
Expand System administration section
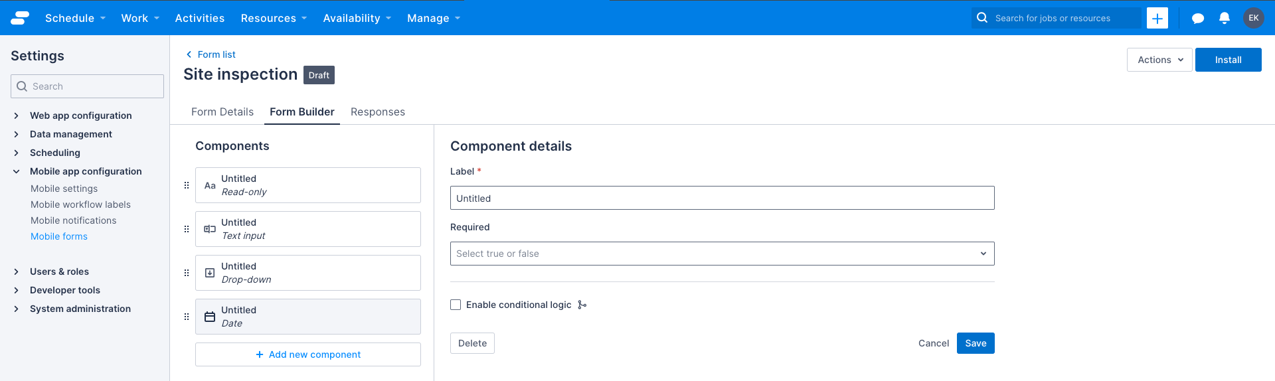coord(17,309)
